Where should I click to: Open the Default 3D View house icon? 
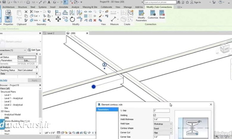(55, 2)
